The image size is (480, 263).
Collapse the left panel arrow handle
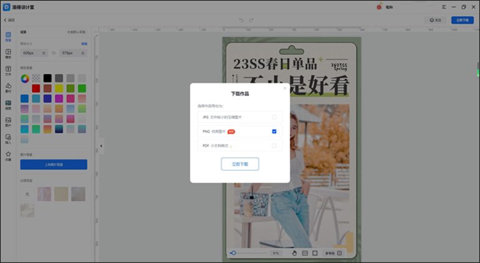click(x=102, y=146)
